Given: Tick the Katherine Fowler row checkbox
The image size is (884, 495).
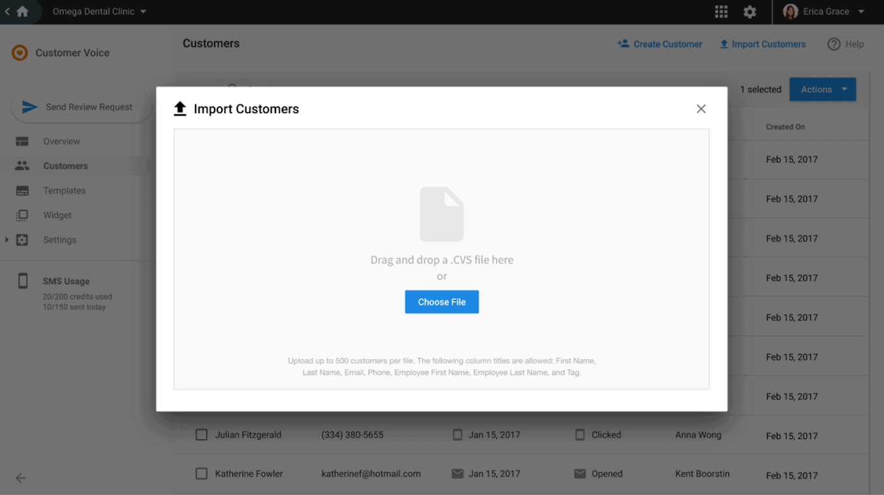Looking at the screenshot, I should click(x=201, y=474).
